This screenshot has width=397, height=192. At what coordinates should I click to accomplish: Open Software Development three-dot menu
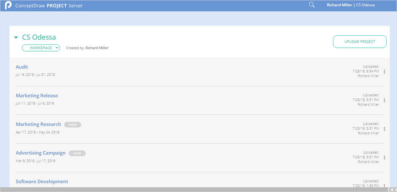[x=384, y=185]
